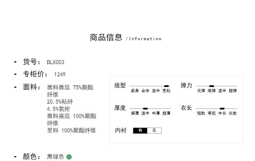This screenshot has width=255, height=161.
Task: Select 偏薄 under the 厚度 scale
Action: click(135, 113)
